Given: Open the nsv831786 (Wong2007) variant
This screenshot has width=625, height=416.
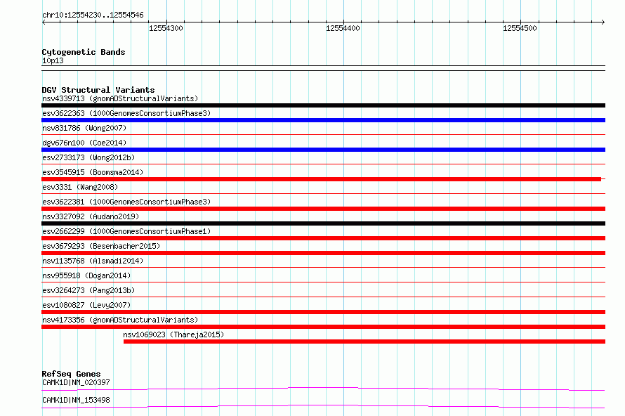Looking at the screenshot, I should click(84, 128).
